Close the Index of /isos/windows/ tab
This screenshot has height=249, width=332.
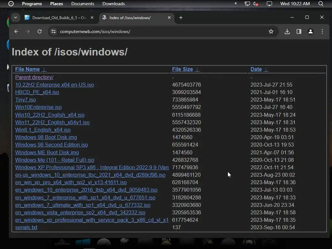click(x=169, y=18)
